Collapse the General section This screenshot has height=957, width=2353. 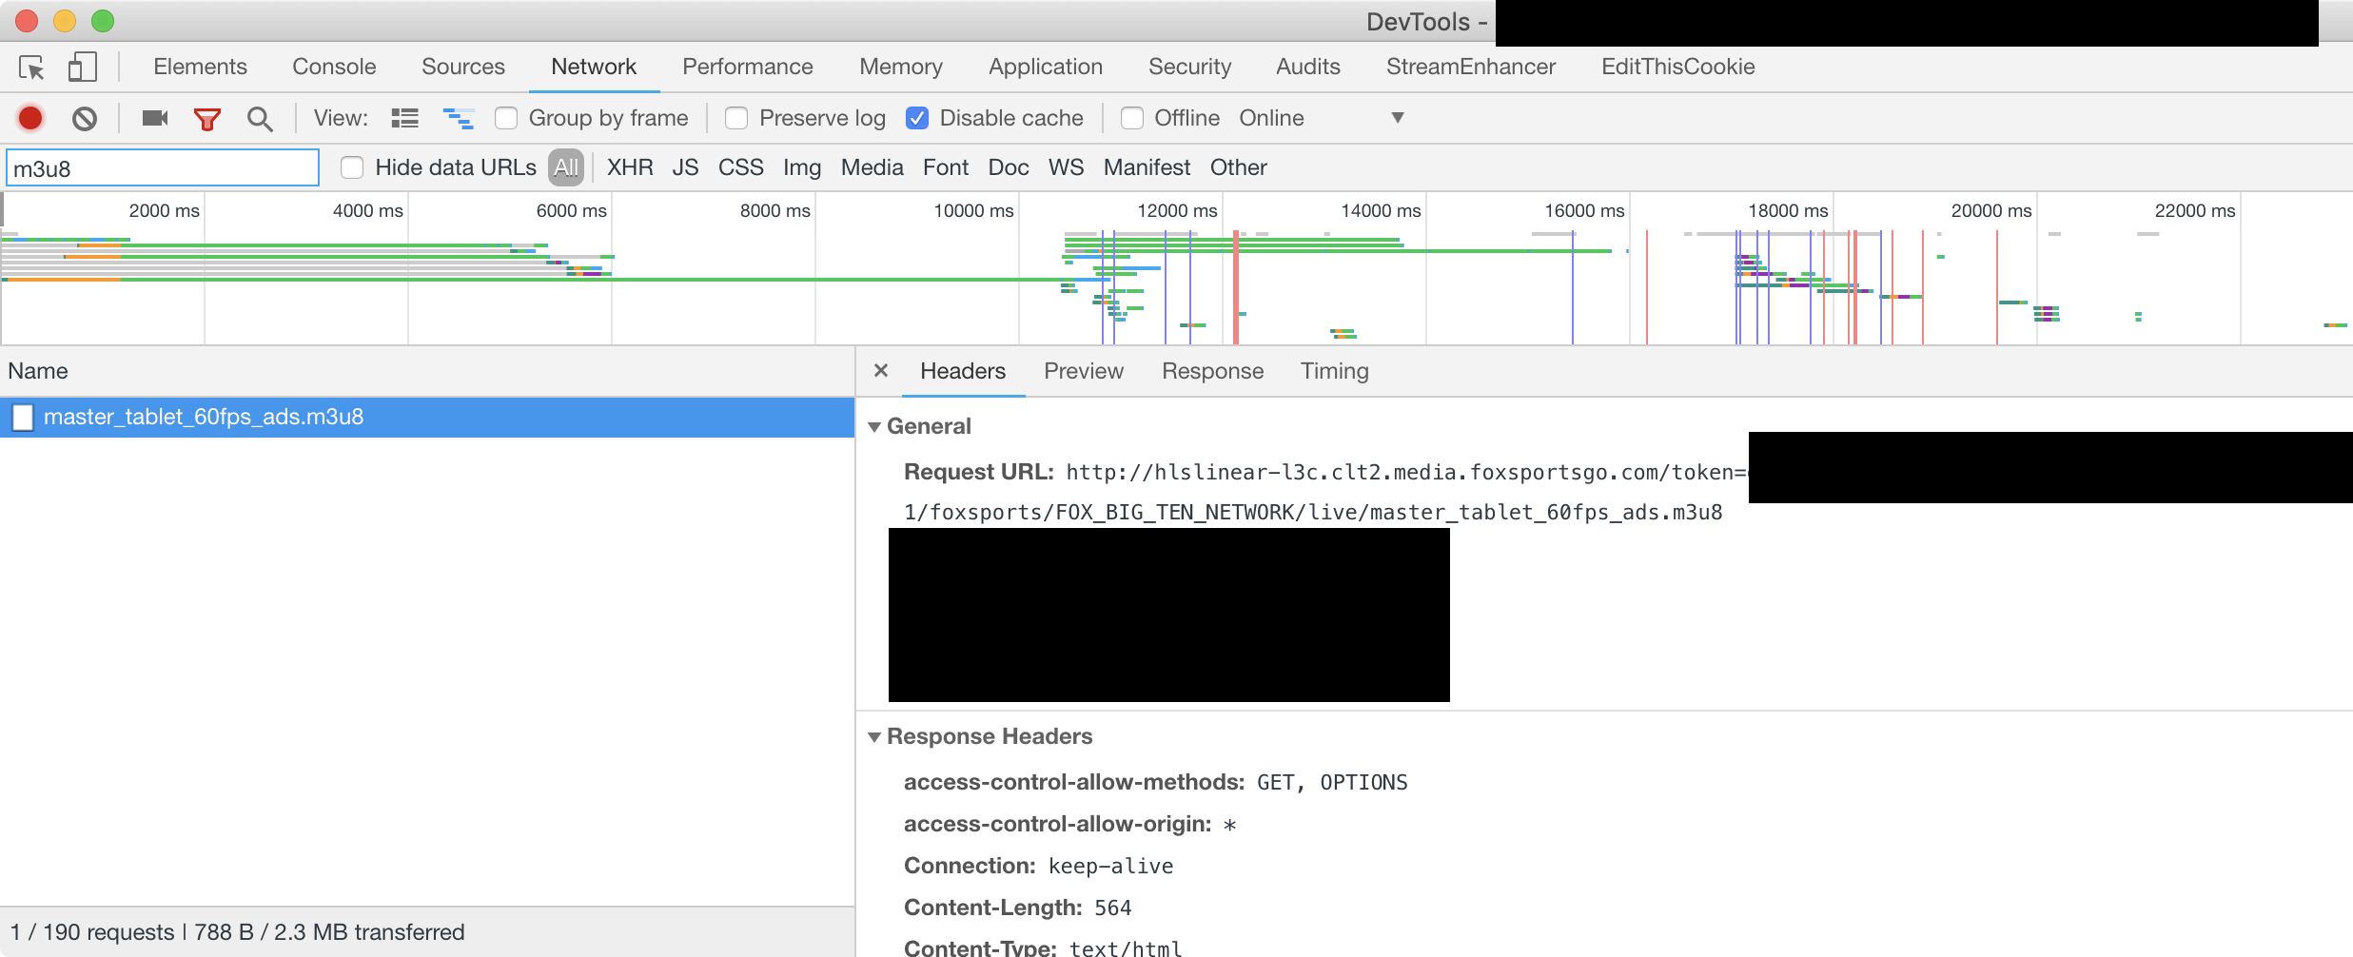(x=874, y=427)
